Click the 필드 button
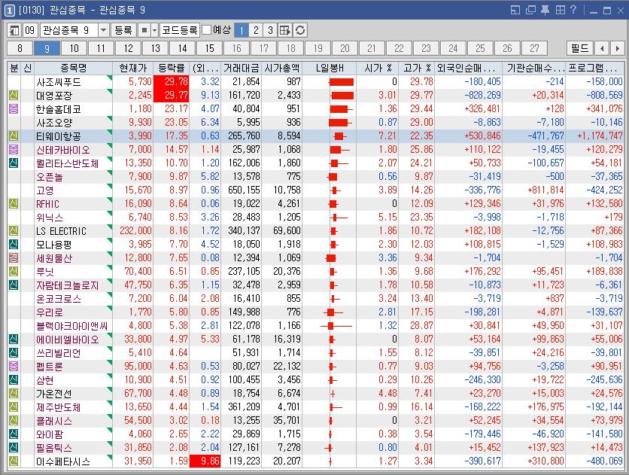629x475 pixels. tap(579, 48)
